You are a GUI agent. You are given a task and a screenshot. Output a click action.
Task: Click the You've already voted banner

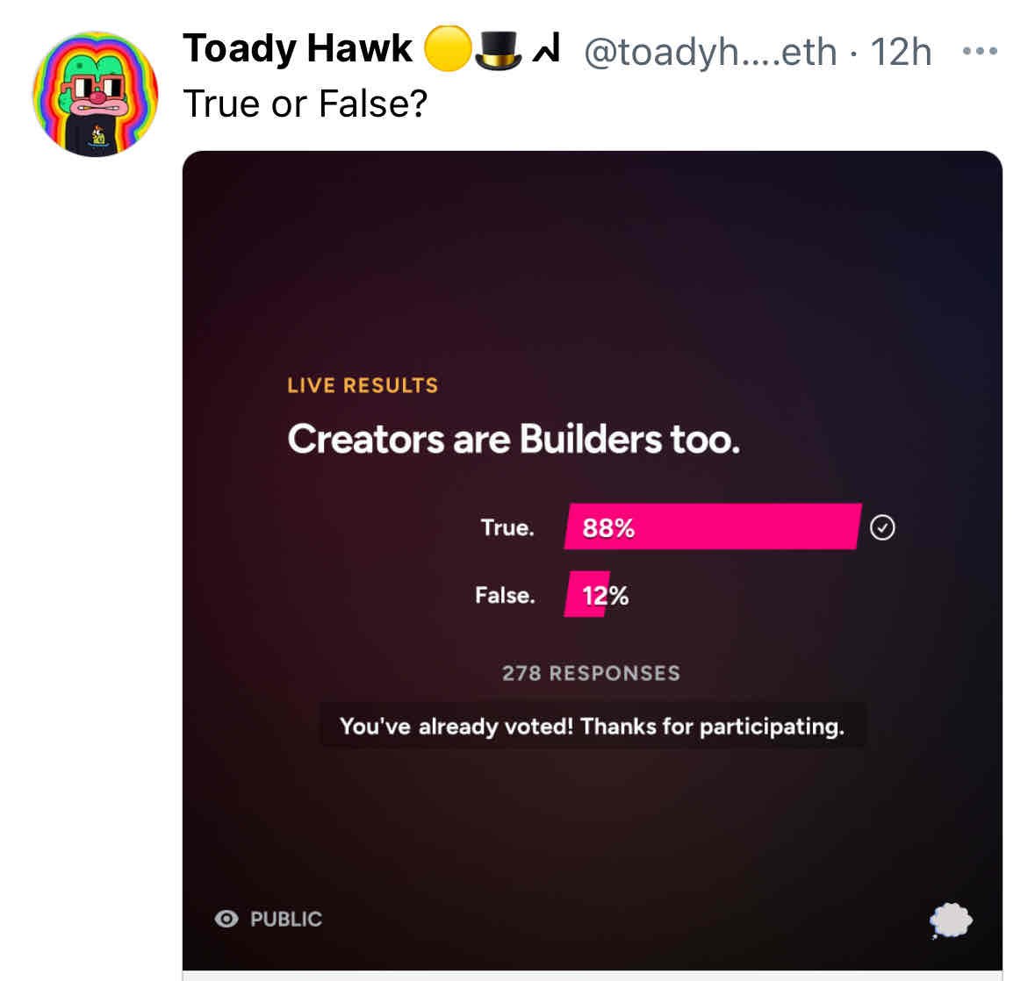coord(593,726)
